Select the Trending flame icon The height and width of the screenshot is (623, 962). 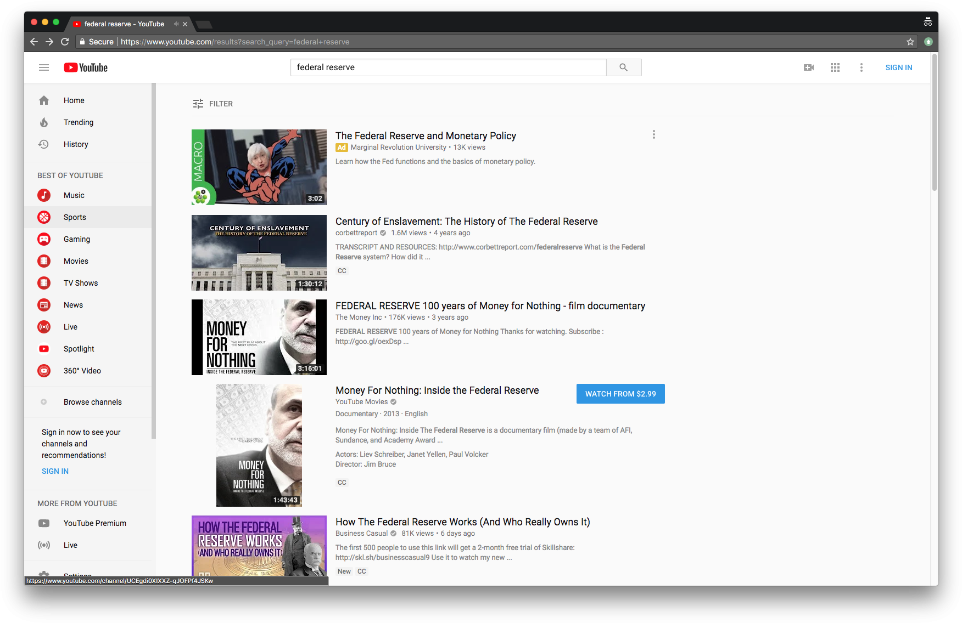(44, 122)
